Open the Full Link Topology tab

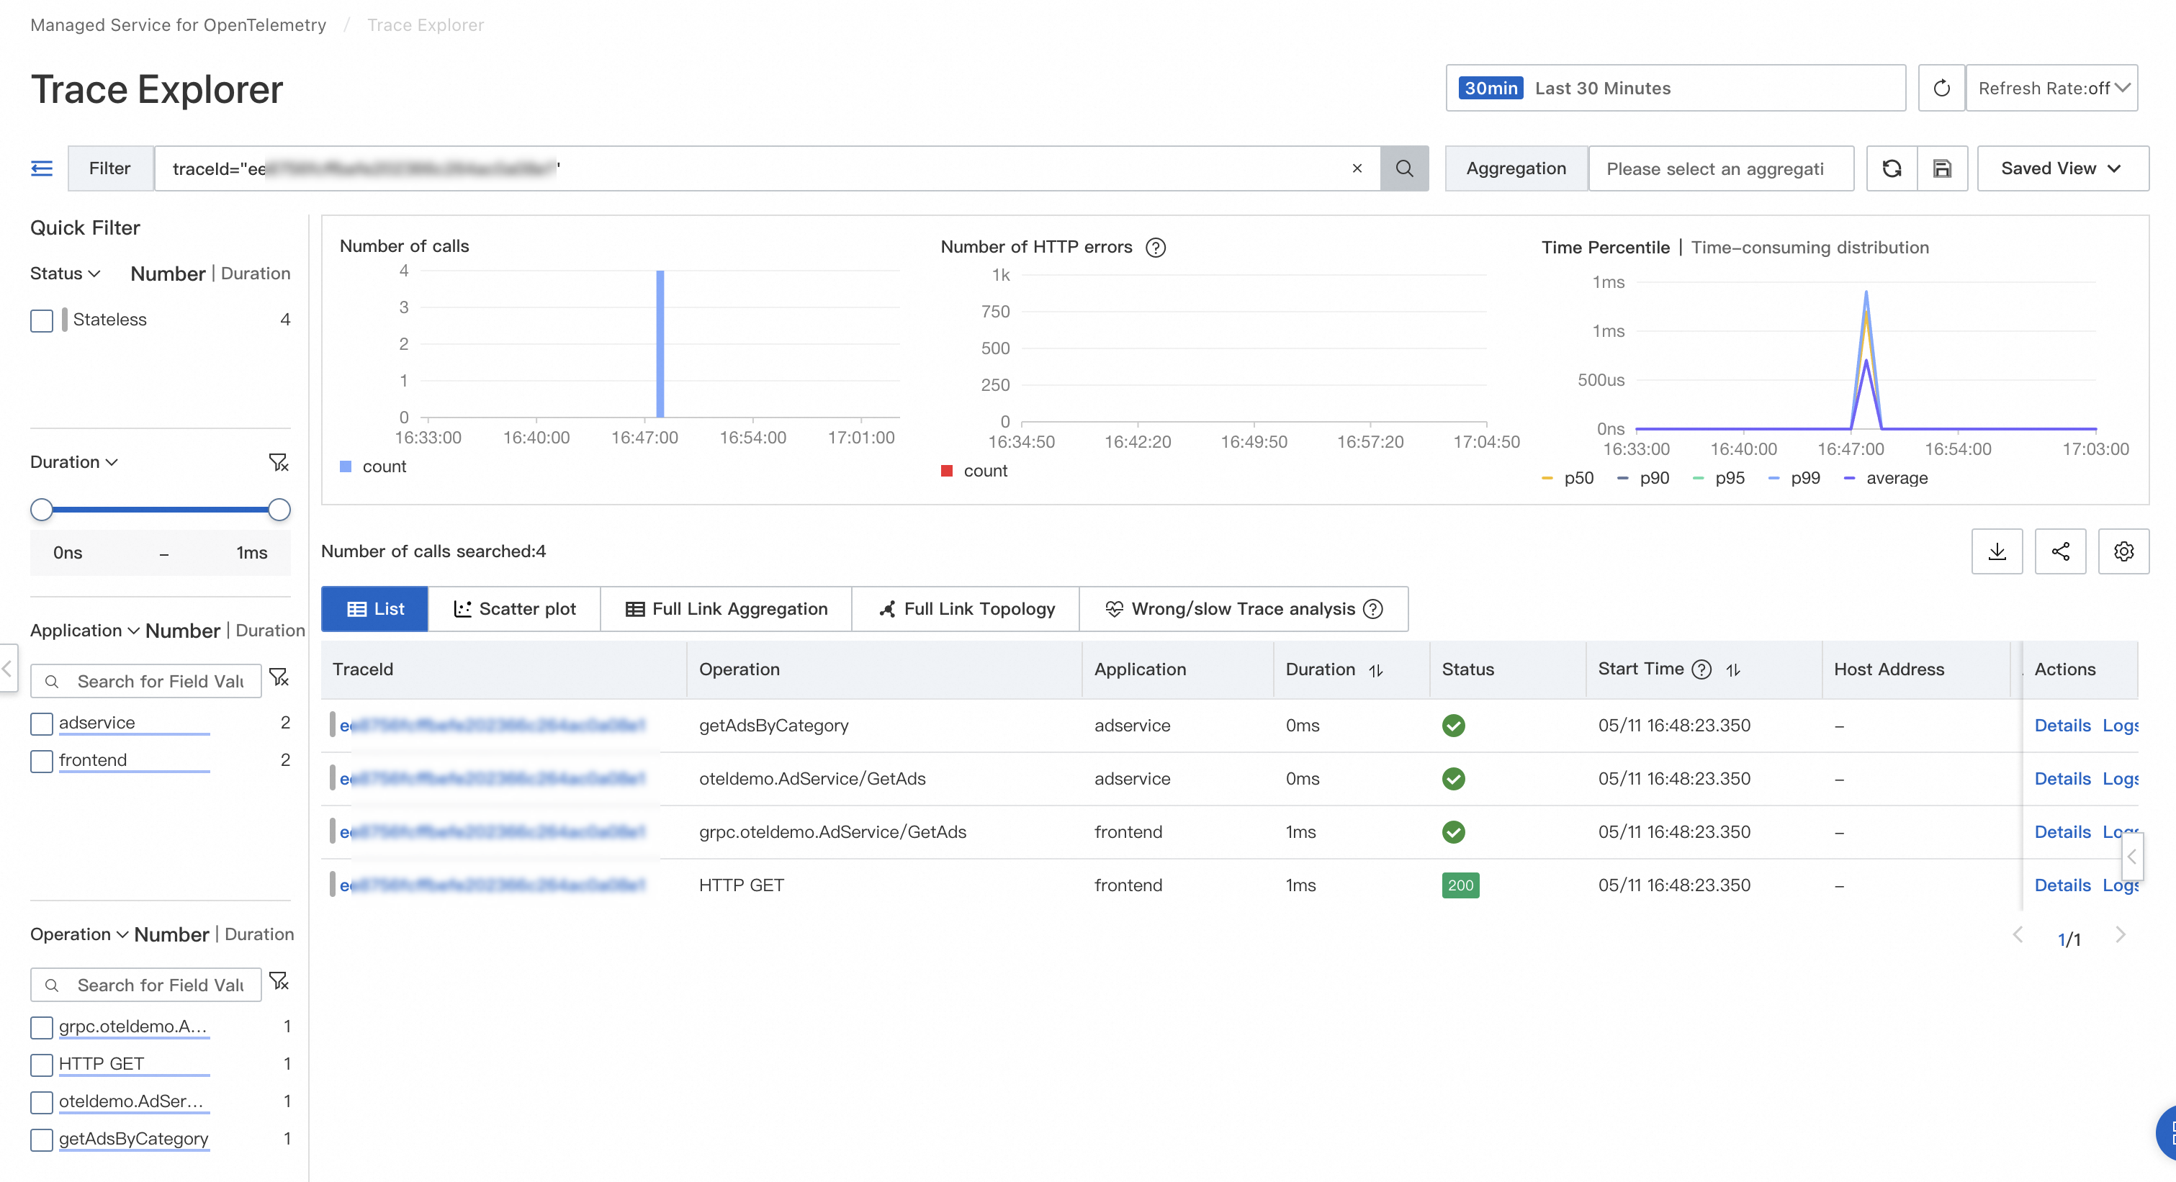966,609
